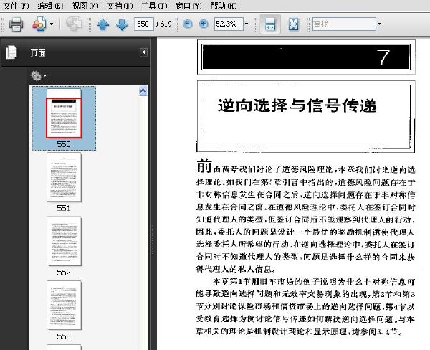Click the page number field showing 550

(x=144, y=24)
